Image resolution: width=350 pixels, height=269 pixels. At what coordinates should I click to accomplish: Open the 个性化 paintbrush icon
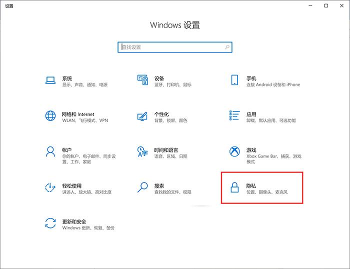tap(142, 116)
